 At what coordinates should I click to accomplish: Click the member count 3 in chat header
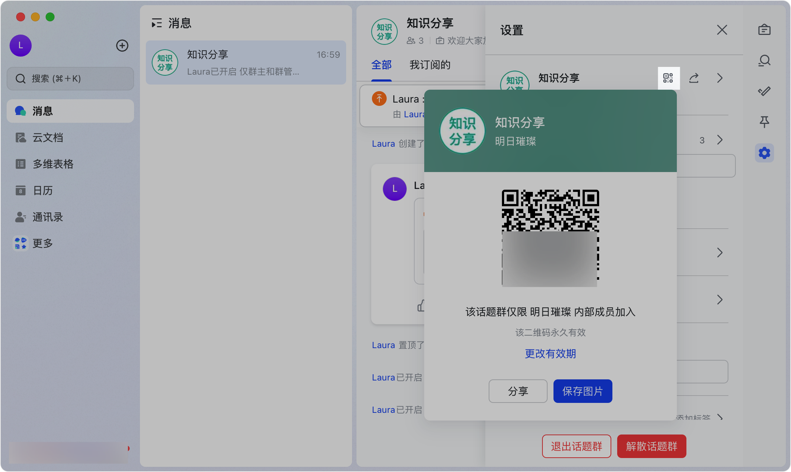[415, 40]
